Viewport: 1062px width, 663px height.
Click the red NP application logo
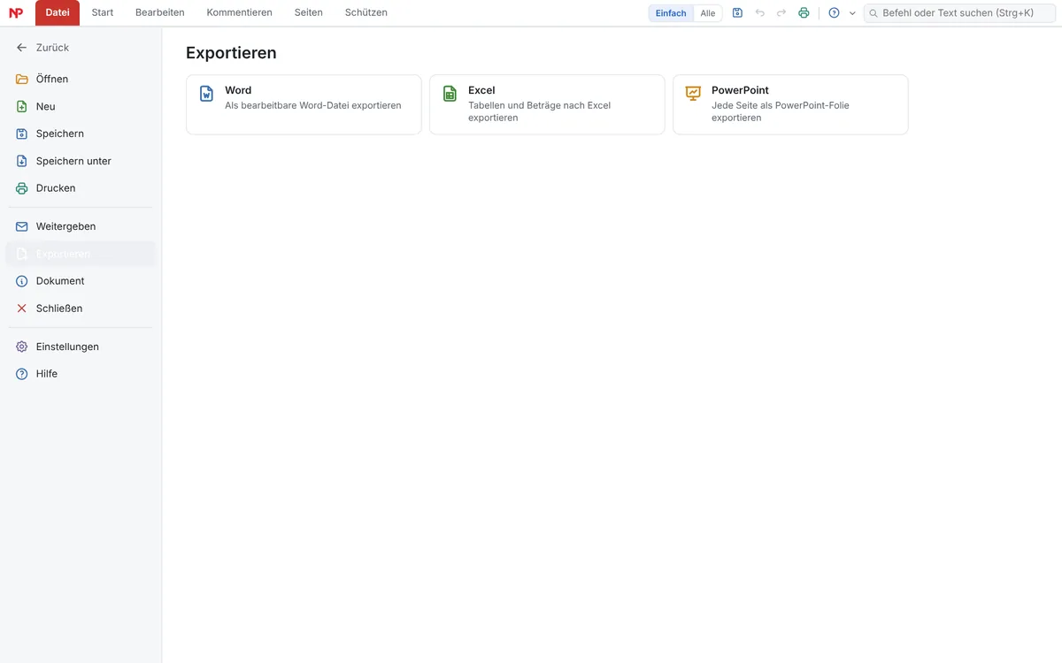(x=16, y=13)
